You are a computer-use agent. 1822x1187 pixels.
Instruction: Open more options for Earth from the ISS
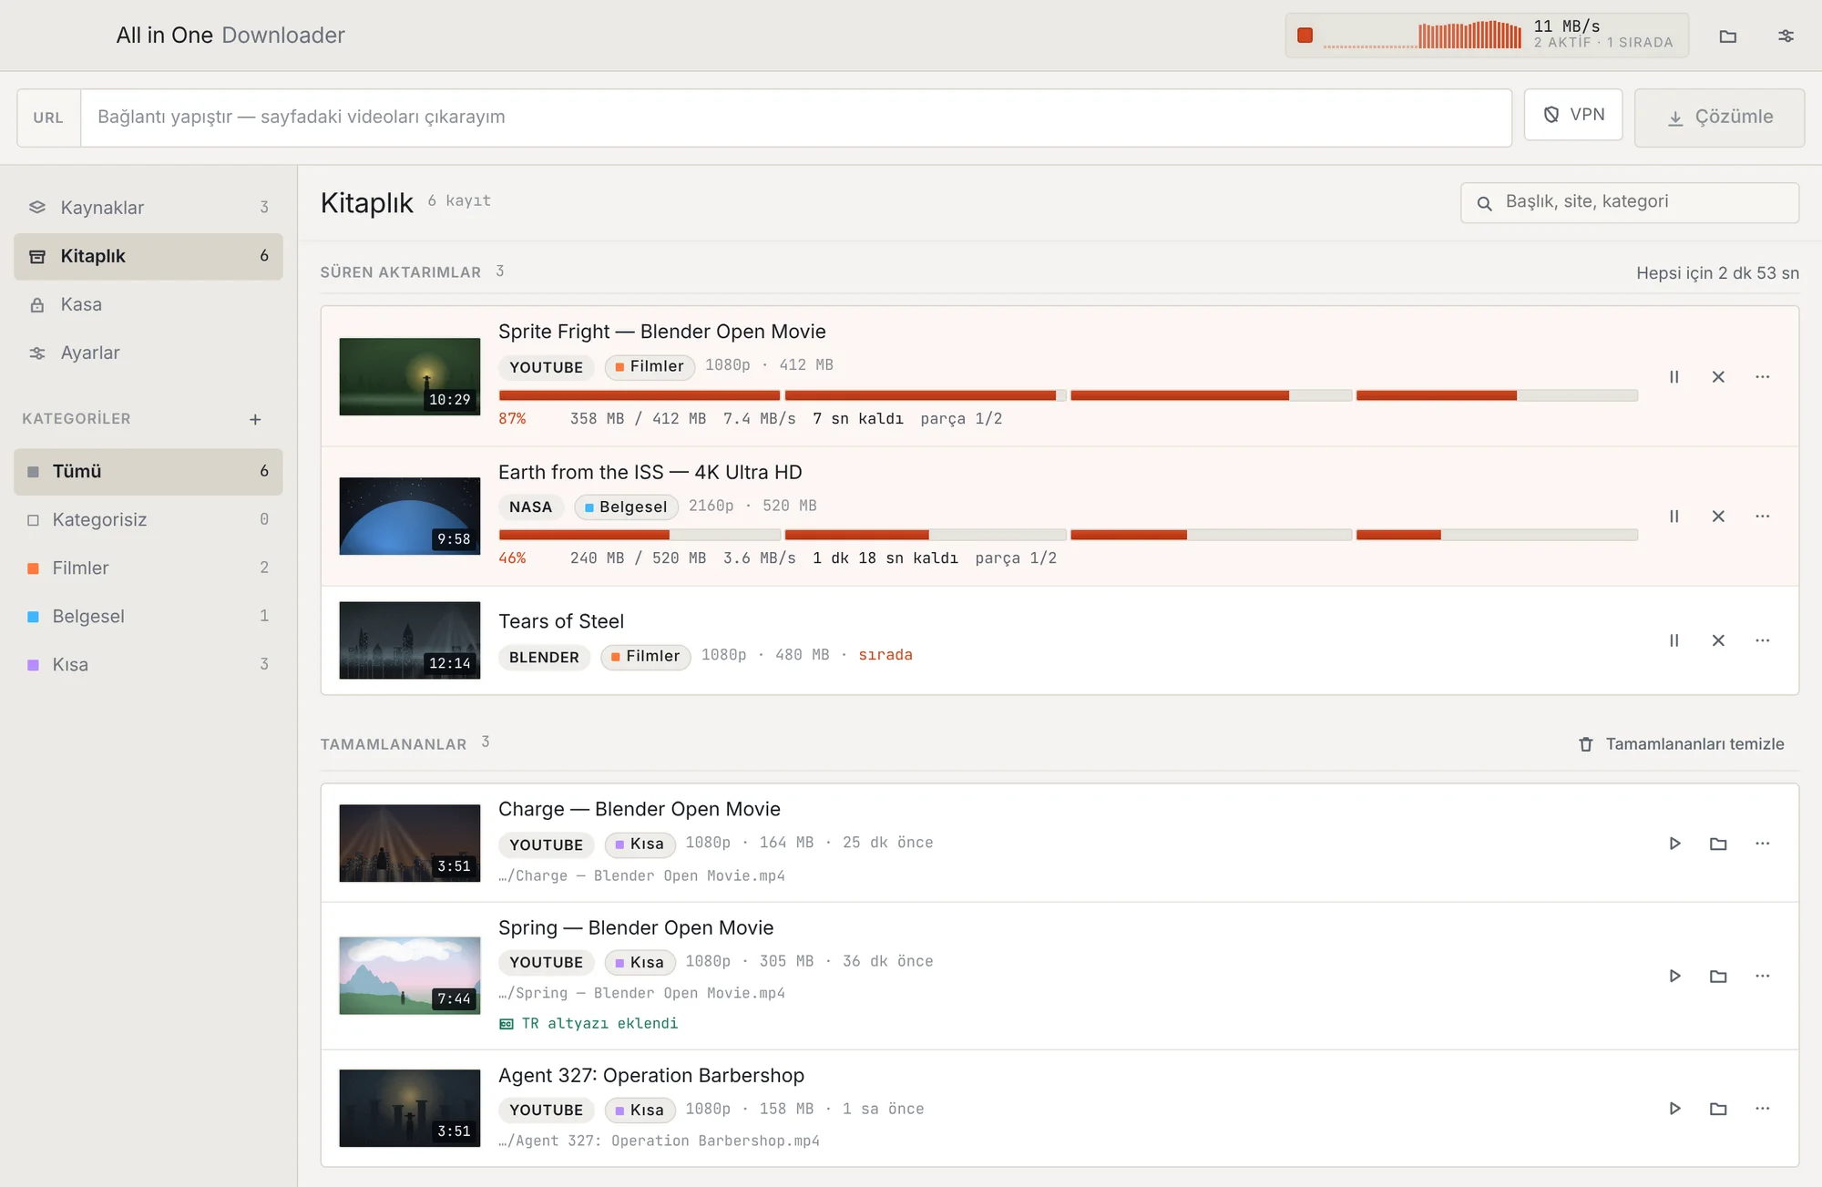point(1763,517)
